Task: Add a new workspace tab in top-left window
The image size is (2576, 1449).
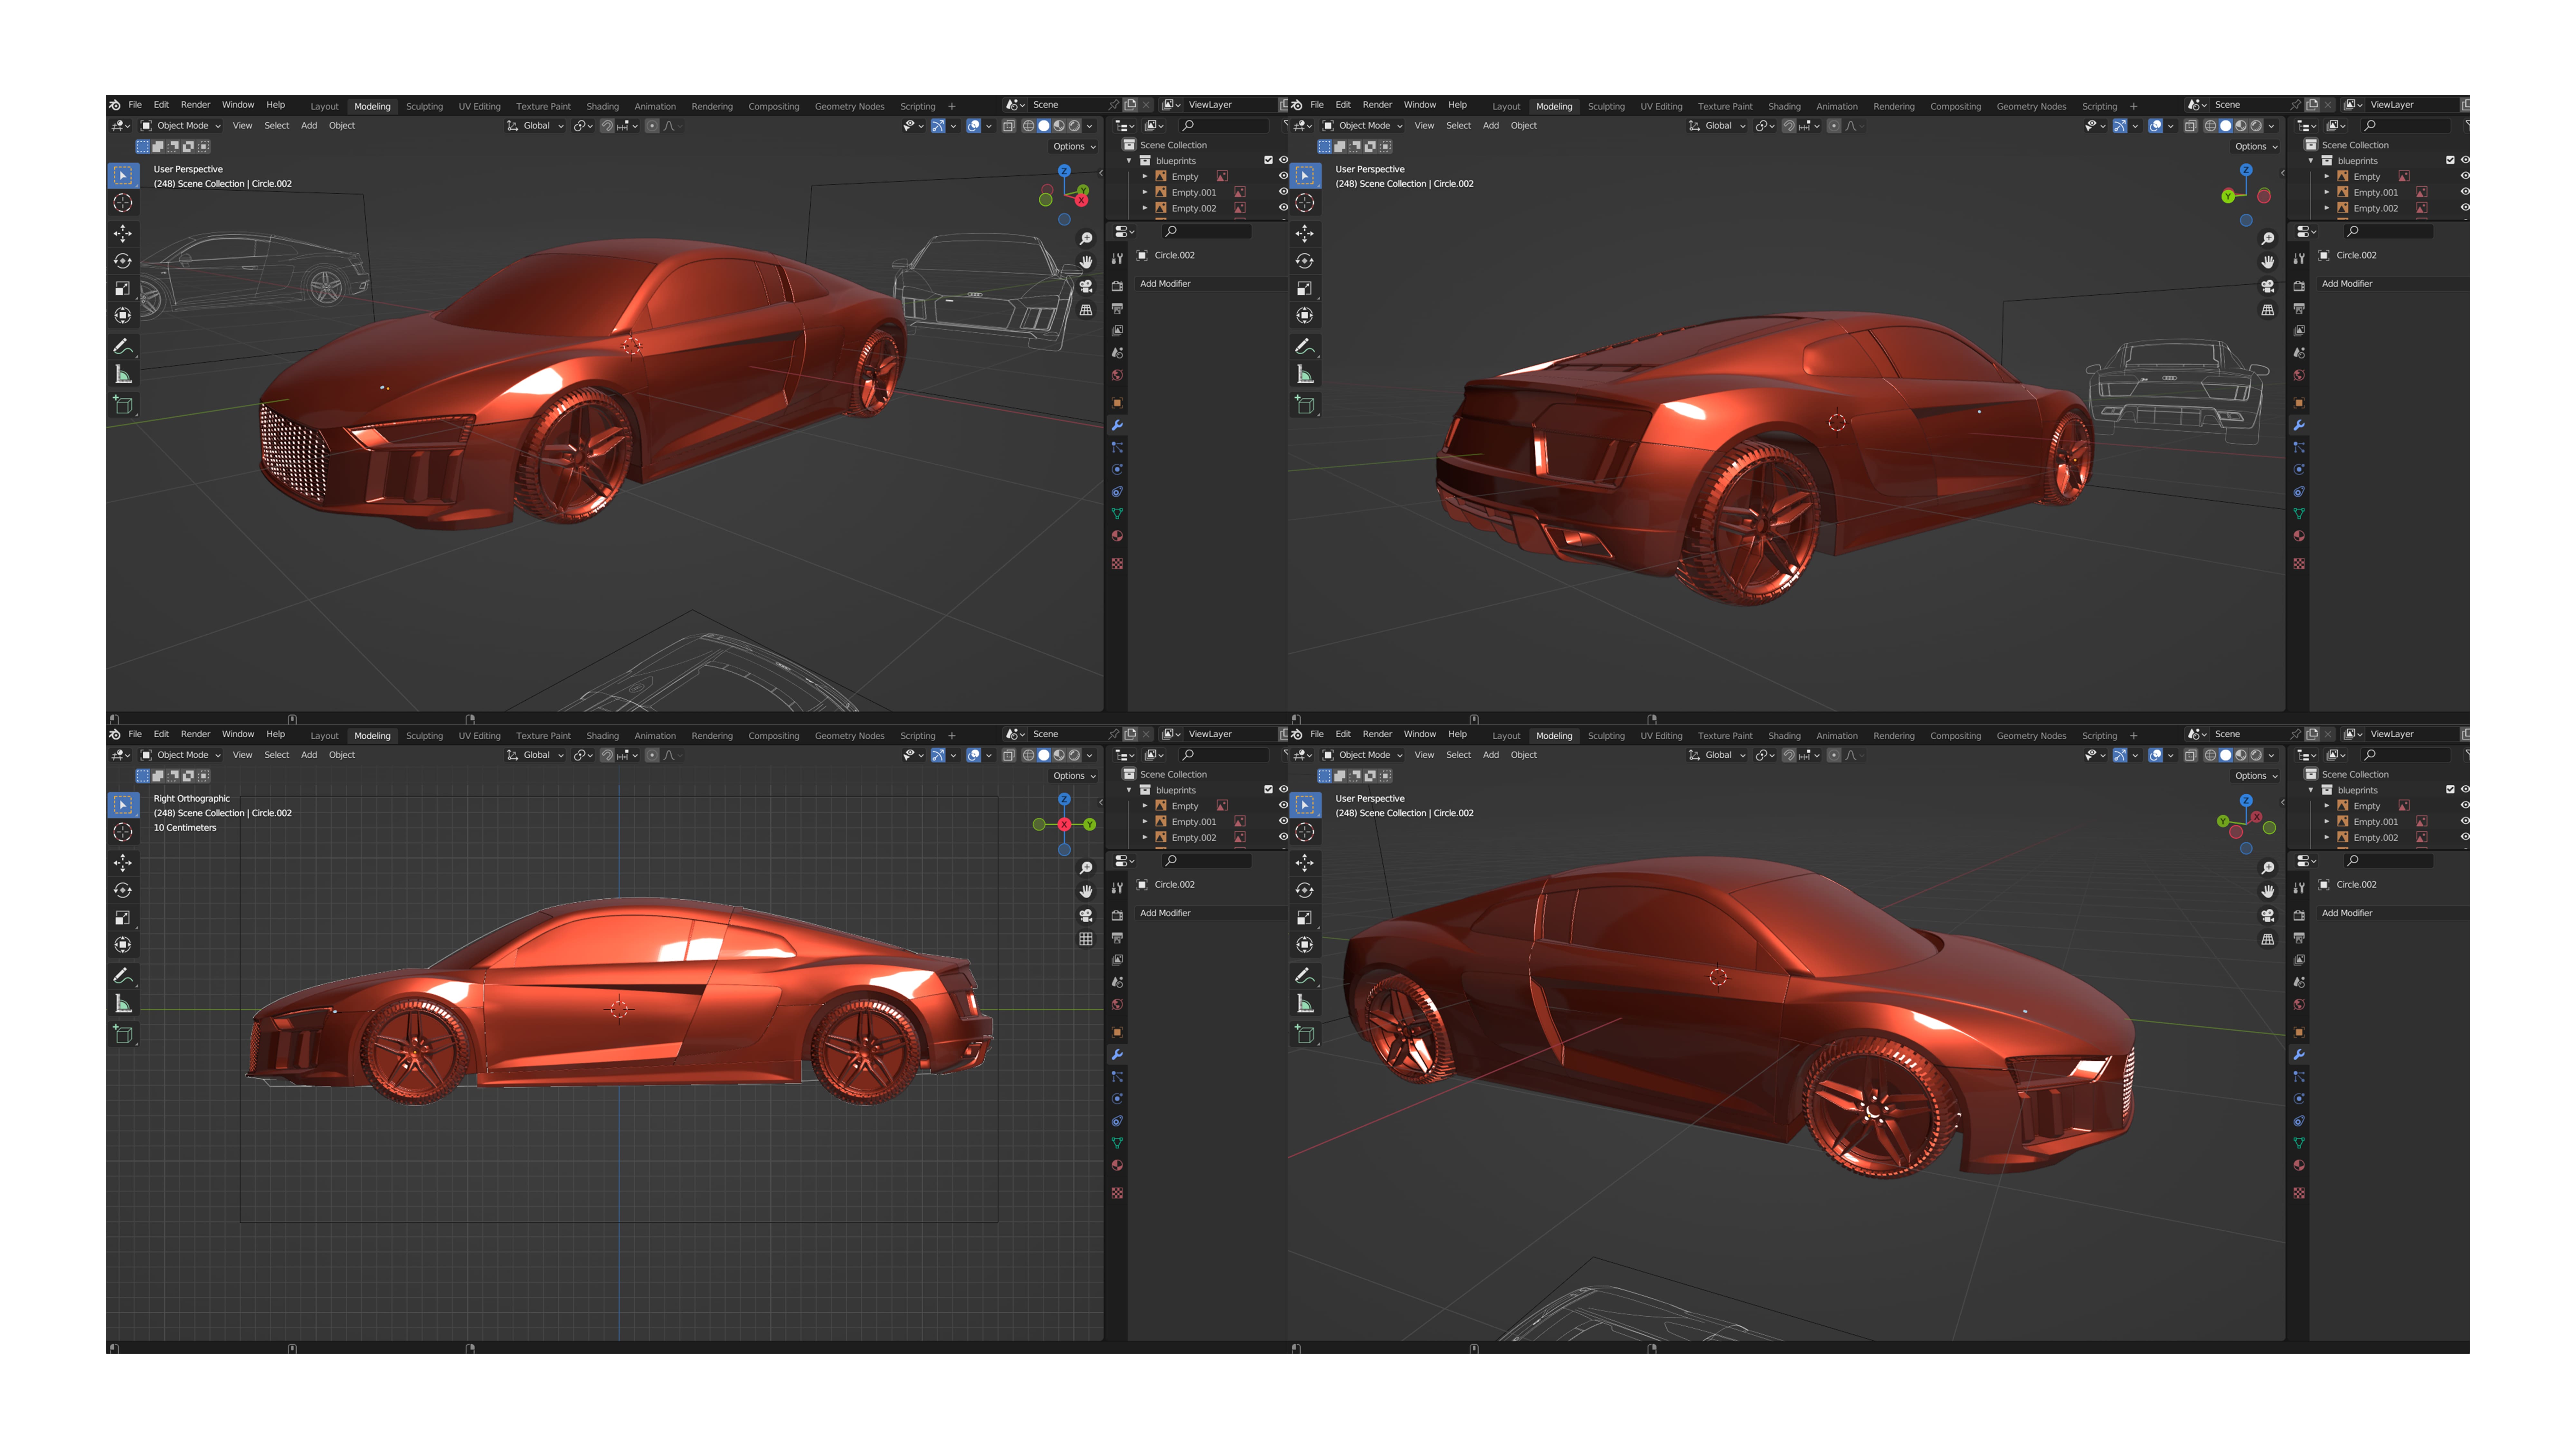Action: [952, 106]
